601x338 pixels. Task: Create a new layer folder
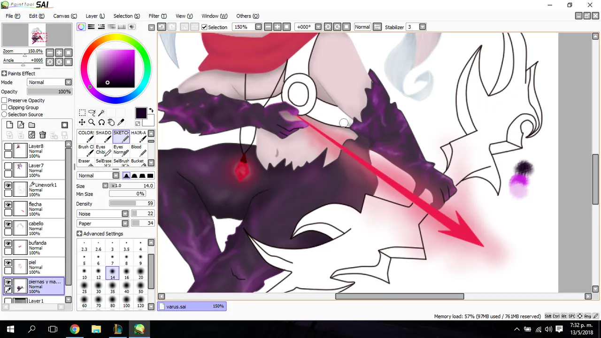point(32,125)
